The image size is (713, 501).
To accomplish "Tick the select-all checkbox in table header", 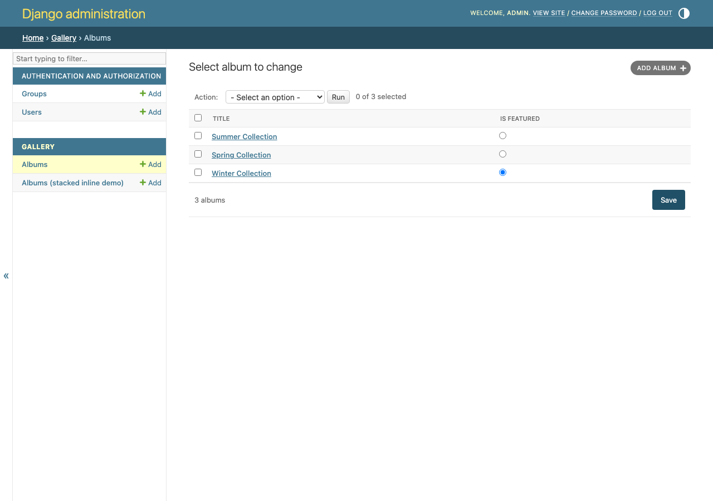I will (x=198, y=118).
